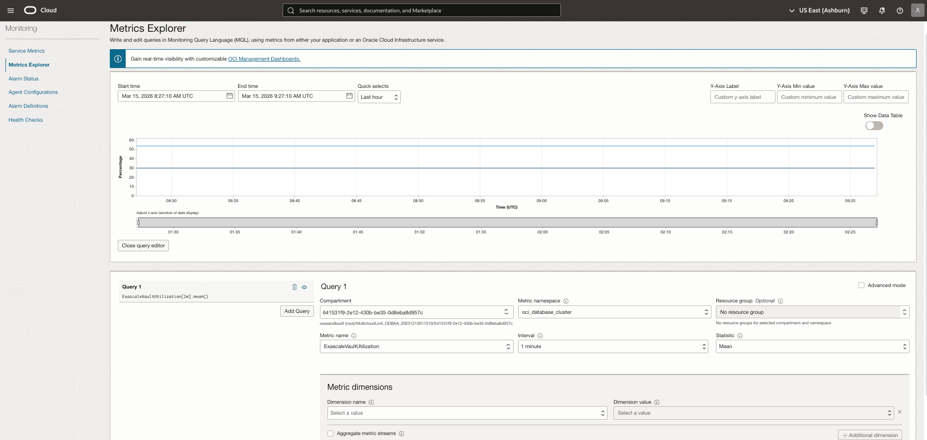Open the Statistic Mean dropdown
This screenshot has height=440, width=927.
pos(812,346)
